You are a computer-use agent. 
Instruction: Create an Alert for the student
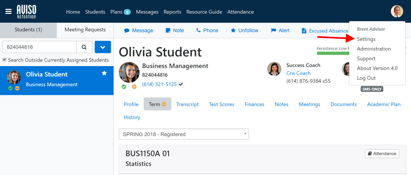(x=280, y=30)
